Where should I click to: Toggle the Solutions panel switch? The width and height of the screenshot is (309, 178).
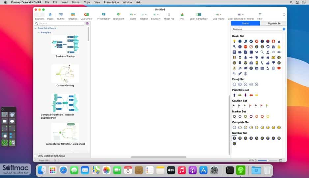tap(40, 15)
